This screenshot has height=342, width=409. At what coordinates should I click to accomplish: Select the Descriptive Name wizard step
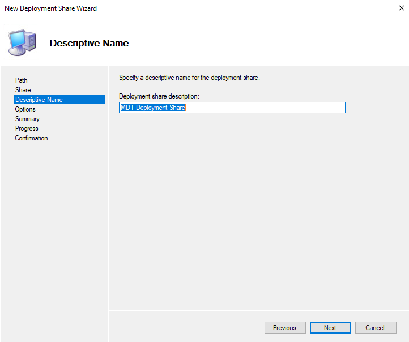point(59,100)
